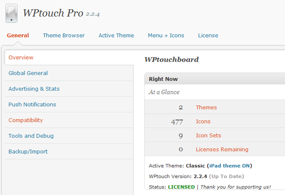Click the iPad theme ON link
285x195 pixels.
[230, 166]
